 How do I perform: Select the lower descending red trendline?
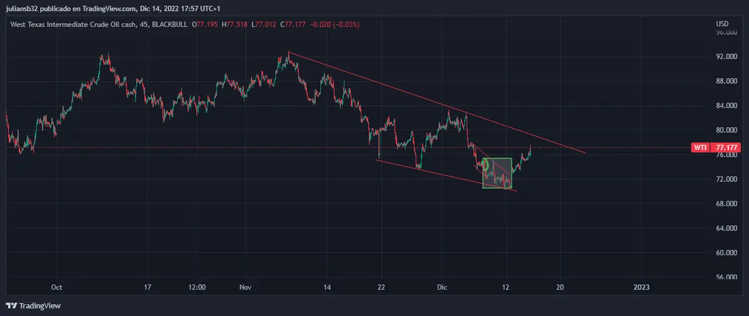click(437, 174)
